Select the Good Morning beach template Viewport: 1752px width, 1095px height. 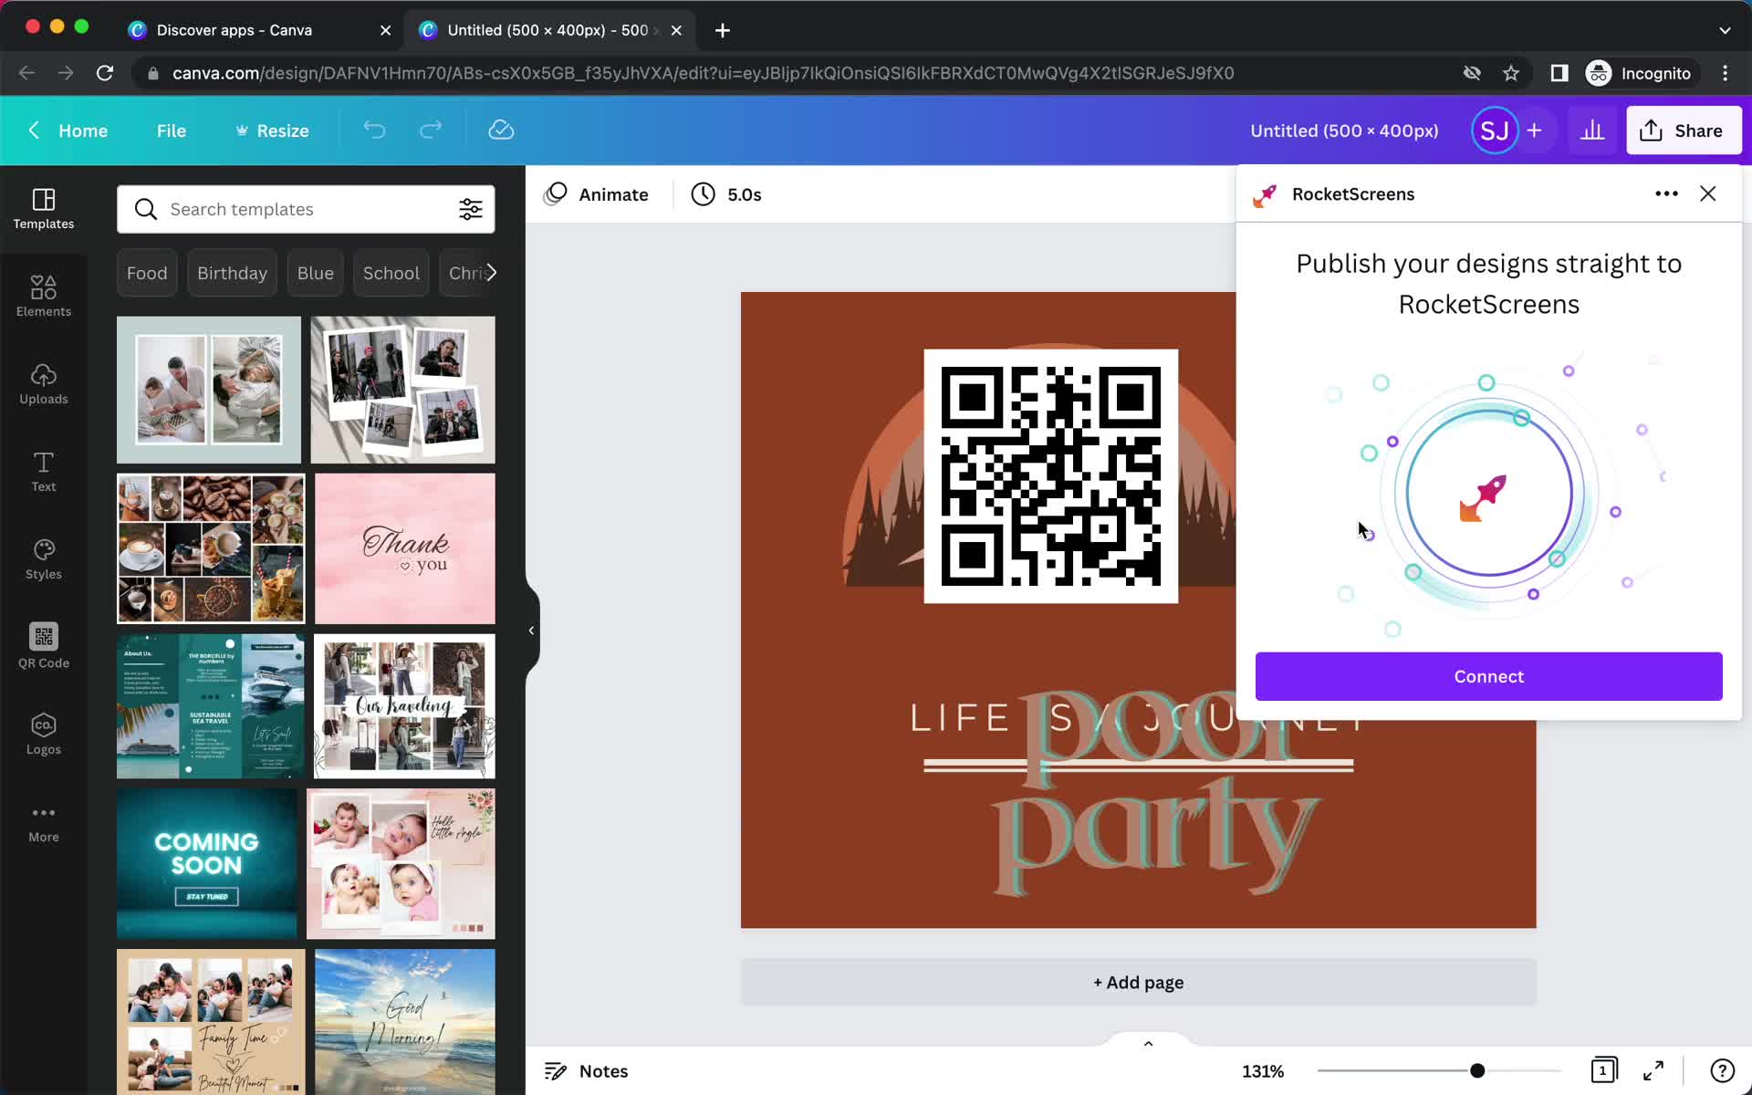point(404,1021)
